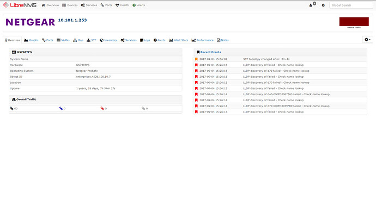Select Object ID enterprises.4526.100.10.7
Image resolution: width=376 pixels, height=211 pixels.
coord(93,77)
